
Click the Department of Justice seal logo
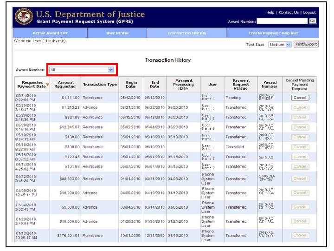[24, 17]
